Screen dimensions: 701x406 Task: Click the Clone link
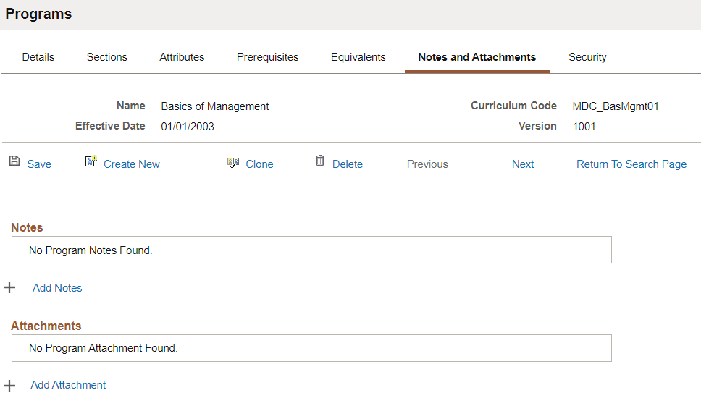tap(259, 164)
